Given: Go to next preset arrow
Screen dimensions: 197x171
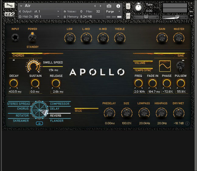Looking at the screenshot, I should 101,6.
